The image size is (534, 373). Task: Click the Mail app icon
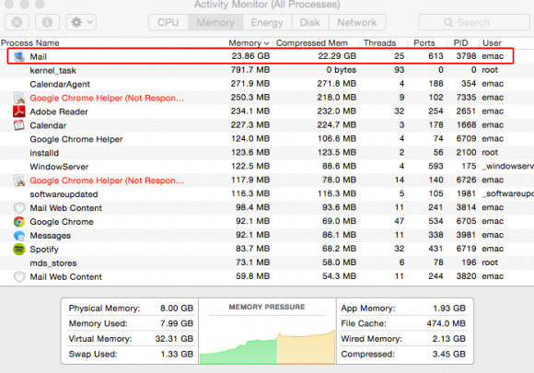pyautogui.click(x=19, y=56)
